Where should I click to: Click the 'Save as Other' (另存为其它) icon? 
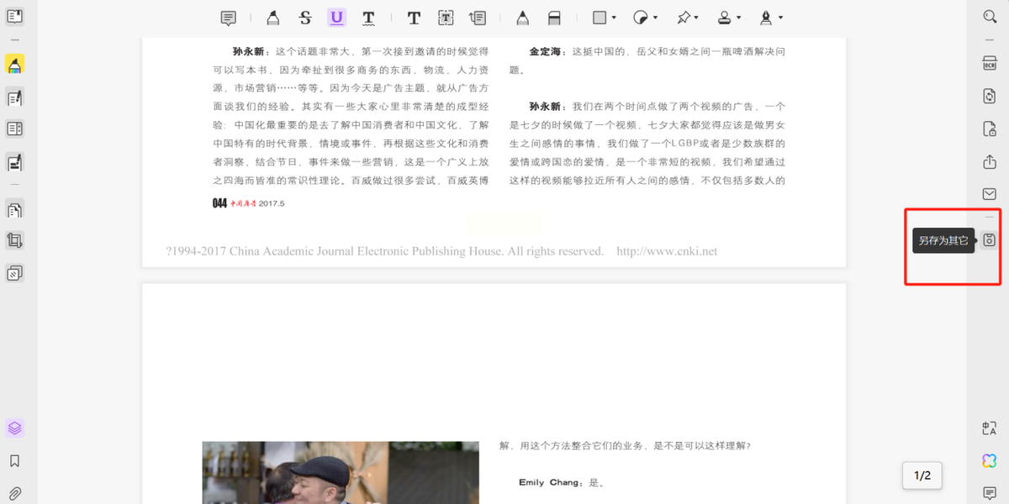pyautogui.click(x=989, y=240)
